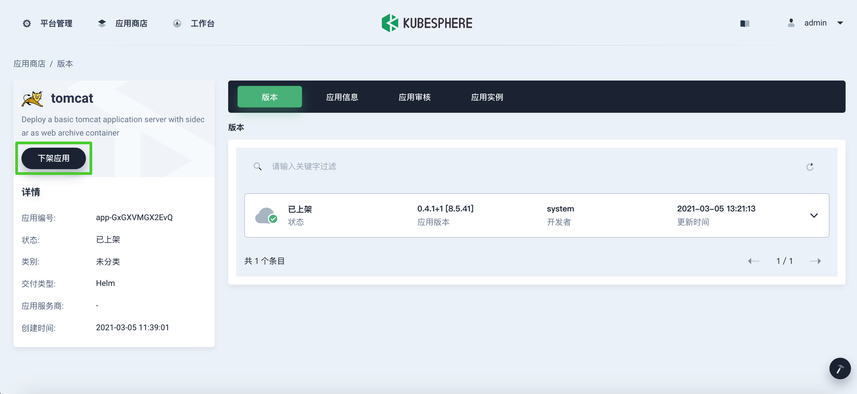Click the admin user avatar icon

point(791,23)
